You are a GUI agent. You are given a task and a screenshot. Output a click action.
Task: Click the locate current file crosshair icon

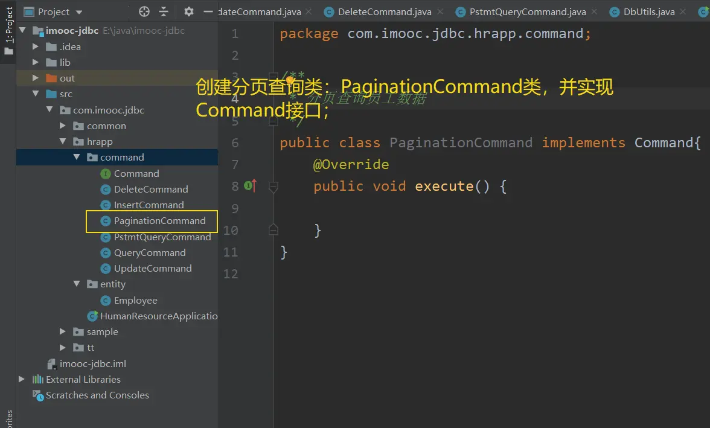click(x=144, y=11)
